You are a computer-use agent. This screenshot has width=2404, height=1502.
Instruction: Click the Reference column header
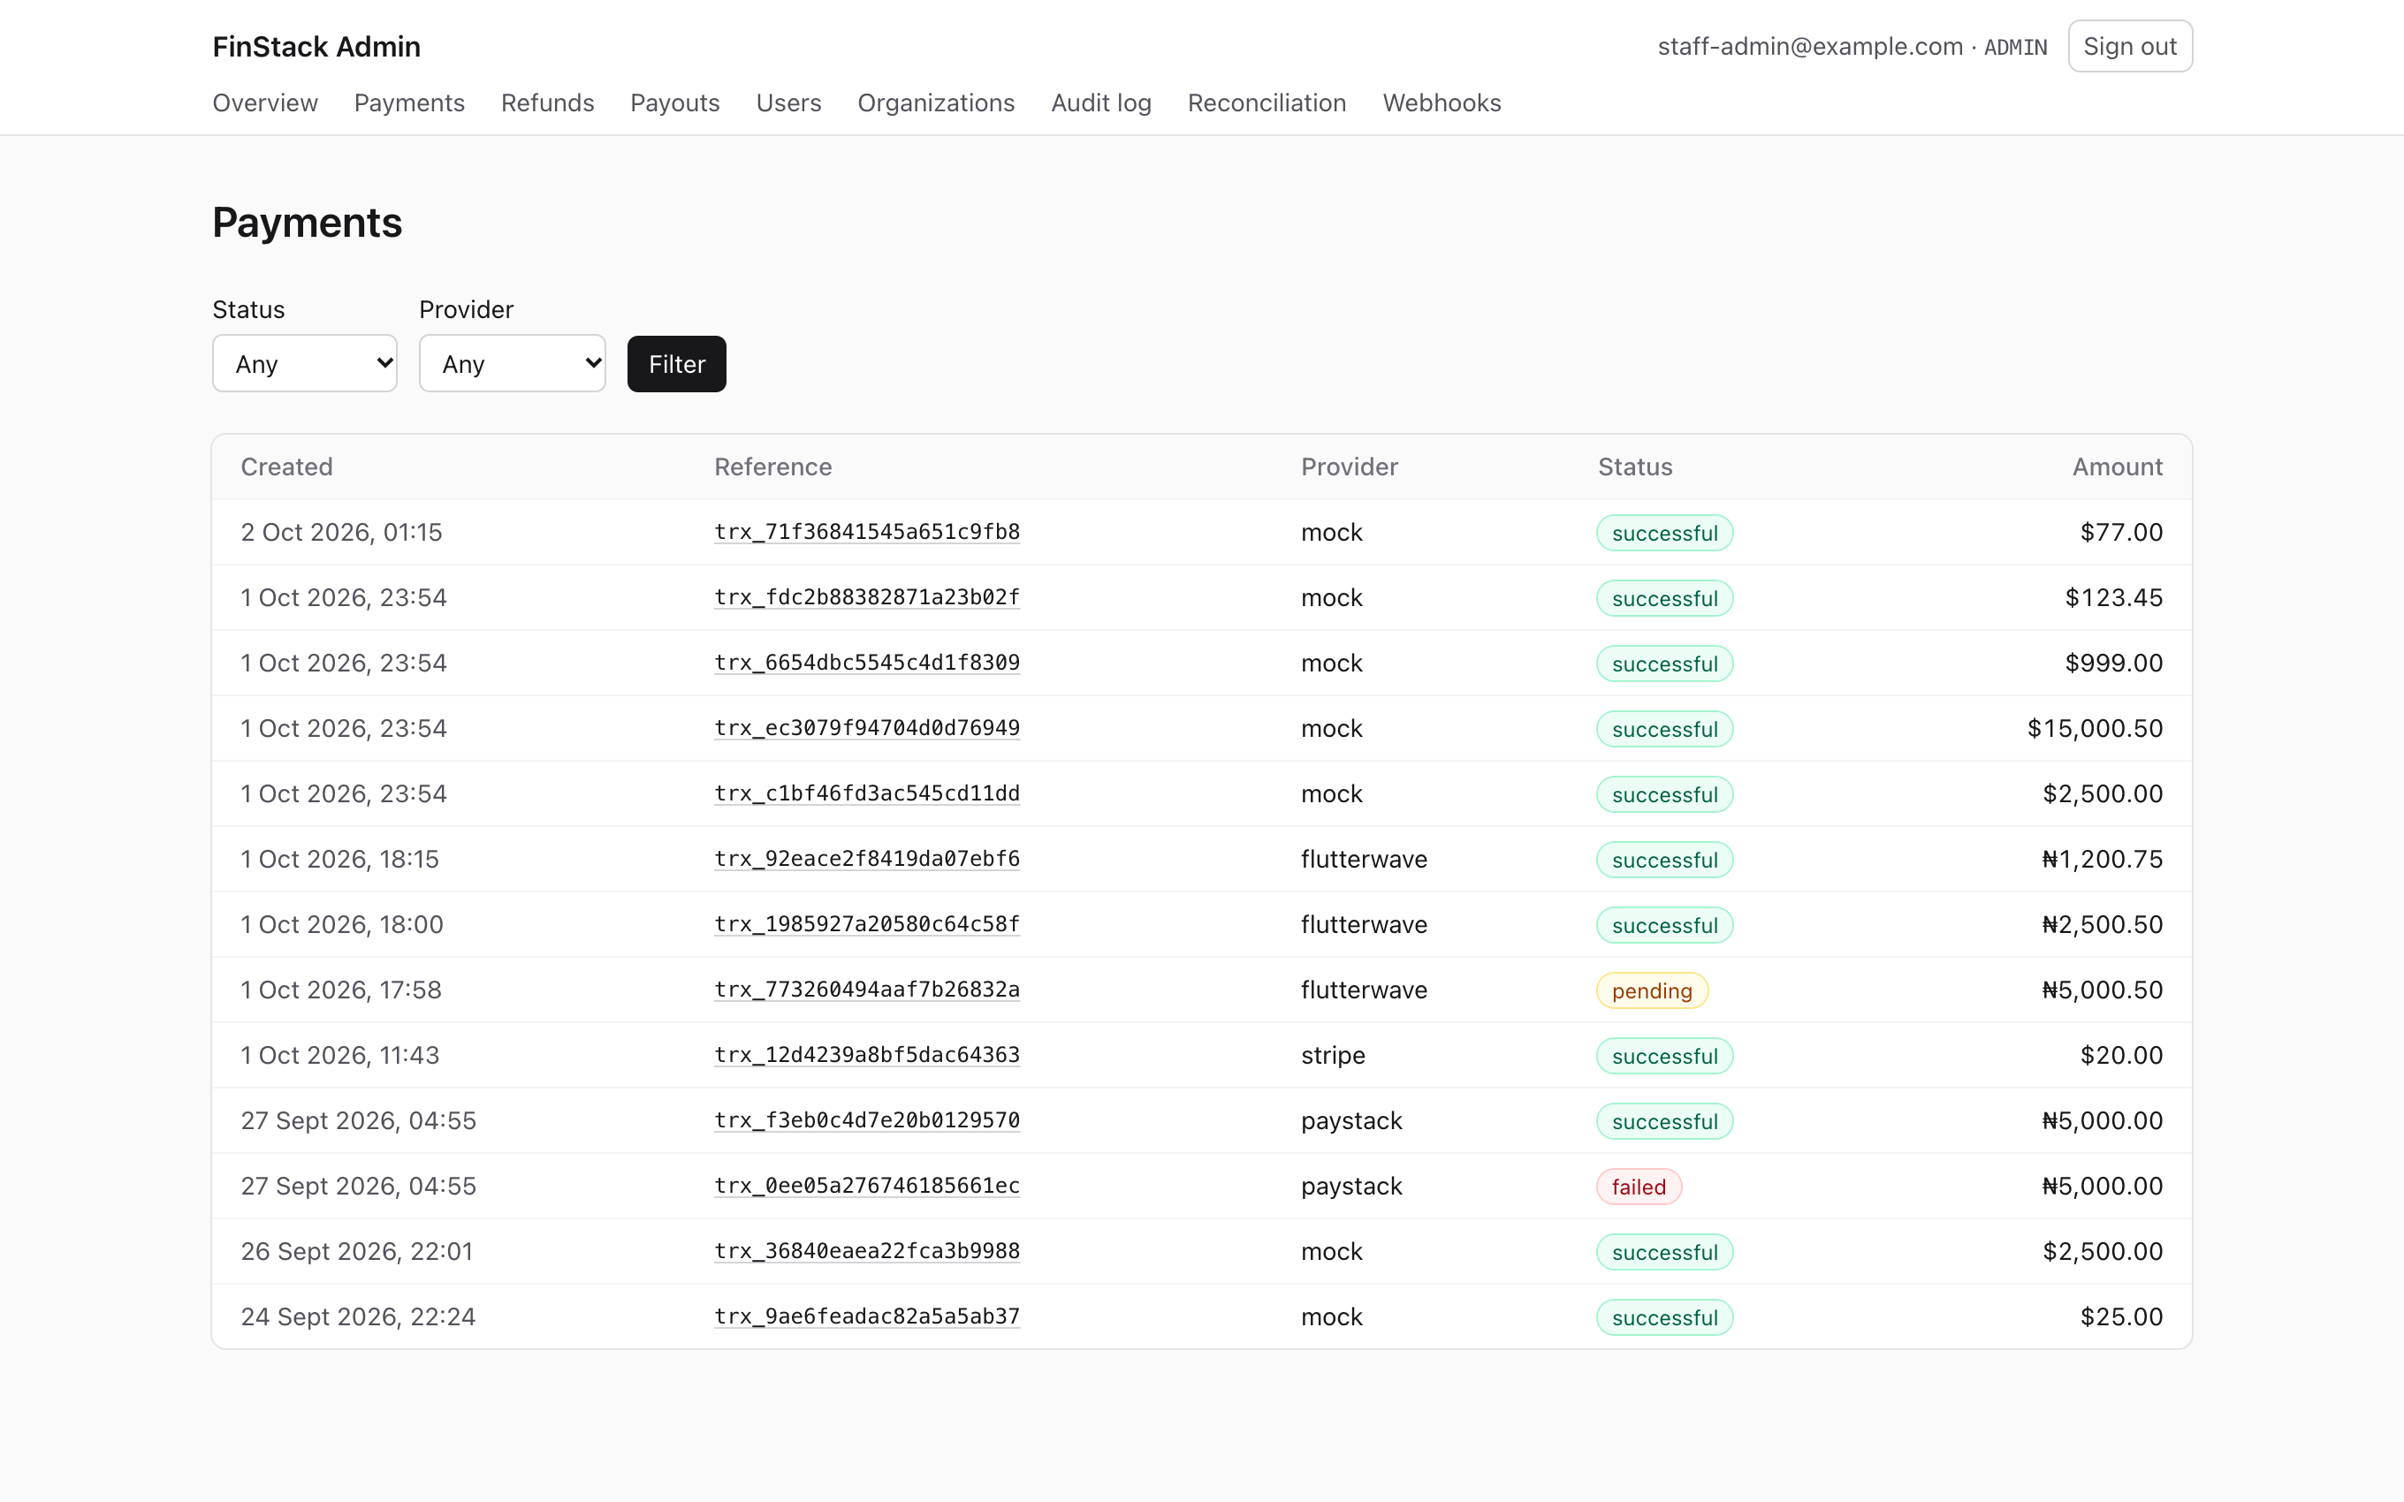point(772,467)
